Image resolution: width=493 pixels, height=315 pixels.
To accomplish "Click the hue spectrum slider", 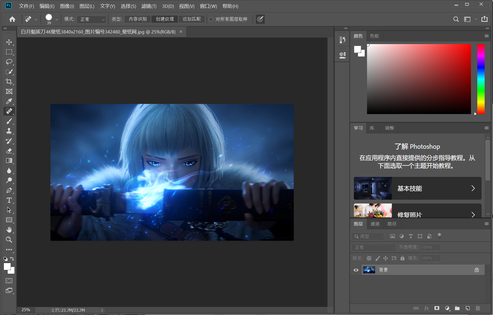I will [481, 79].
